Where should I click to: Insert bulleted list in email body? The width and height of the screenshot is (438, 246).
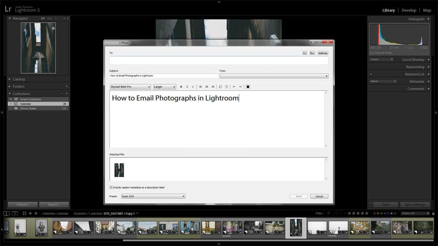point(227,87)
